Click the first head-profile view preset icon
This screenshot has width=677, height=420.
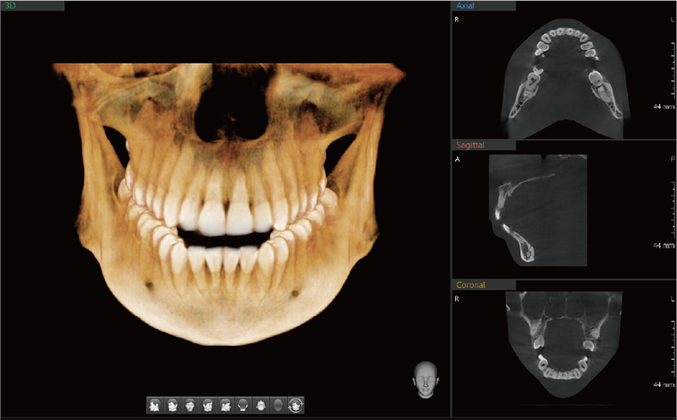[155, 406]
